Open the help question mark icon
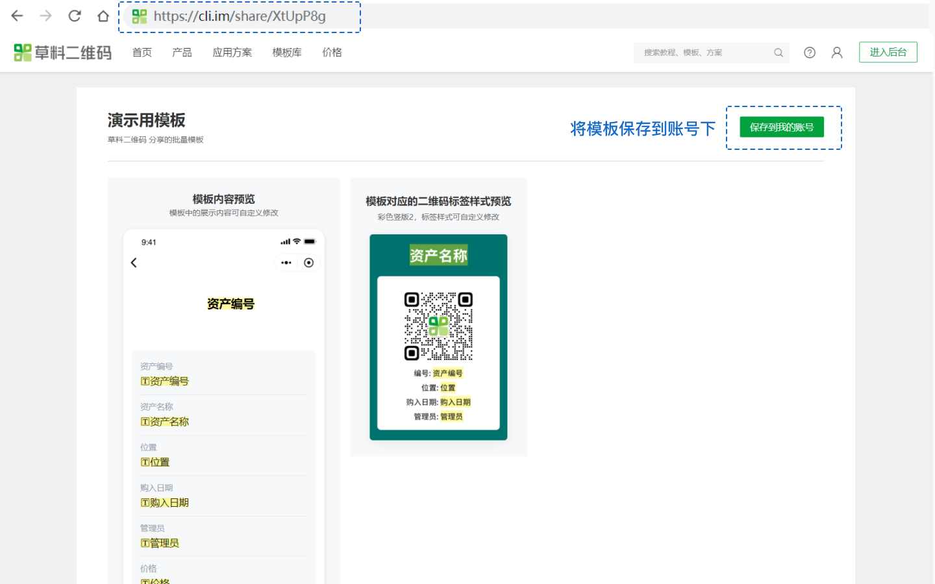Viewport: 935px width, 584px height. tap(809, 53)
